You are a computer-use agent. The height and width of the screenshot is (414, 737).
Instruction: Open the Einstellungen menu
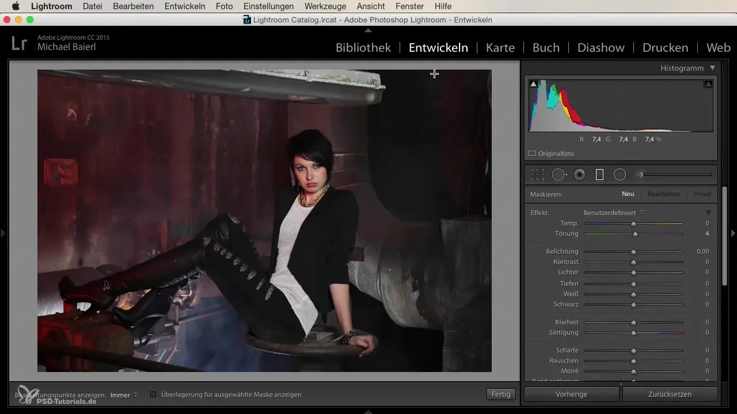268,6
